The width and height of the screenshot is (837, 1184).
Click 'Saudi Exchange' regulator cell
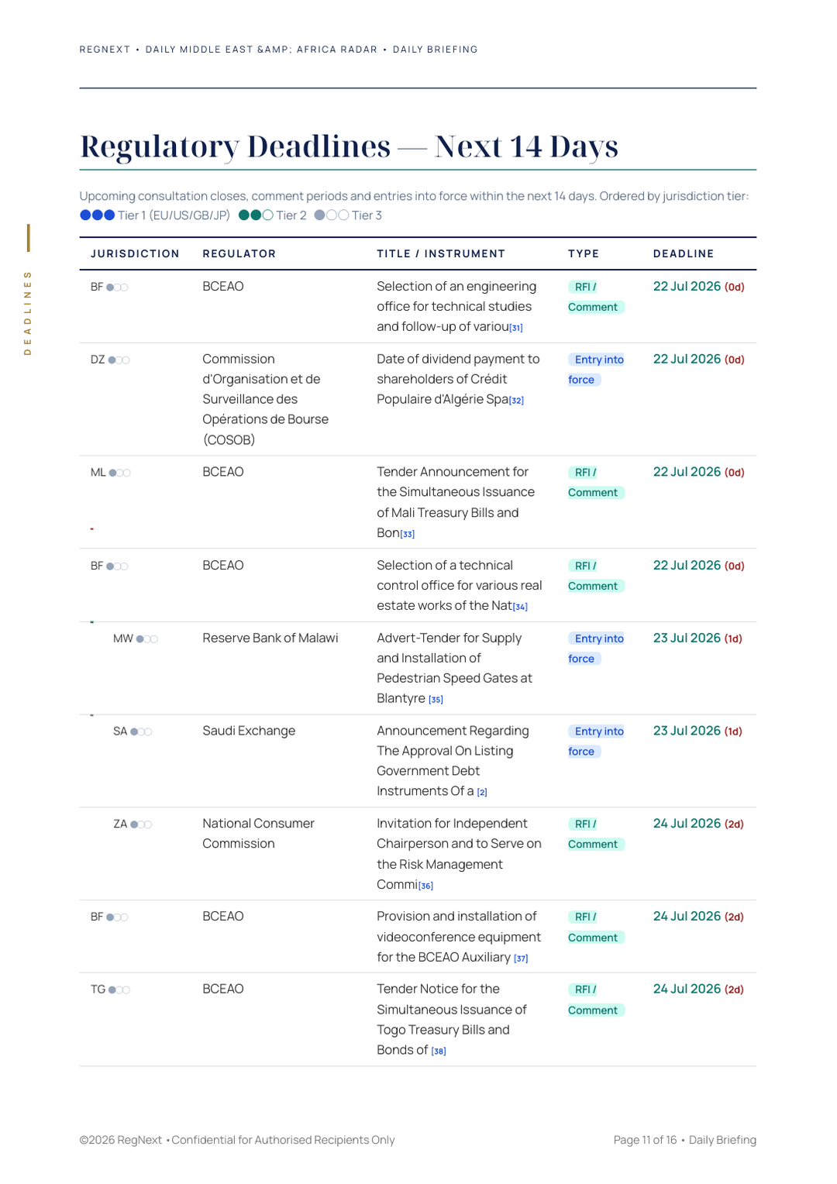pyautogui.click(x=249, y=731)
